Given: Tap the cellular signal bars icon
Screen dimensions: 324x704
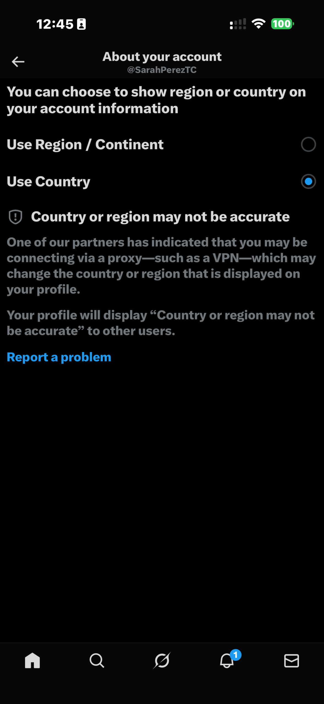Looking at the screenshot, I should pyautogui.click(x=238, y=24).
